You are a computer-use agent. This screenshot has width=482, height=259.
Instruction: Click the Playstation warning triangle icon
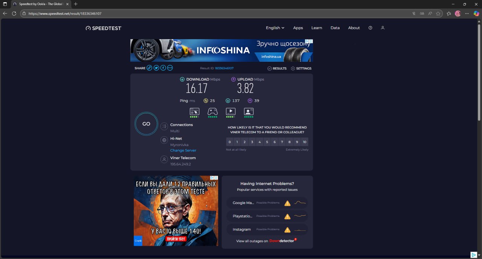(x=287, y=216)
